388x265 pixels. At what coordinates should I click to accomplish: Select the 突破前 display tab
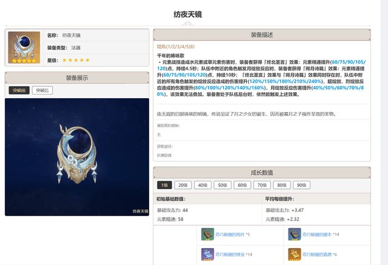click(x=19, y=90)
